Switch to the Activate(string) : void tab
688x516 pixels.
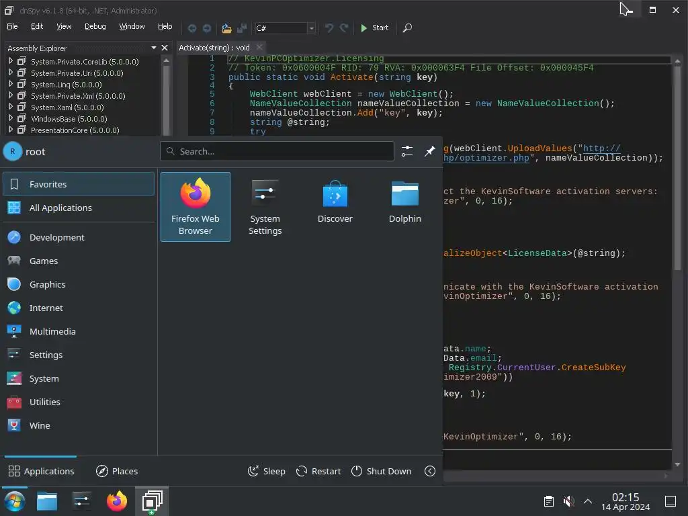[x=214, y=48]
